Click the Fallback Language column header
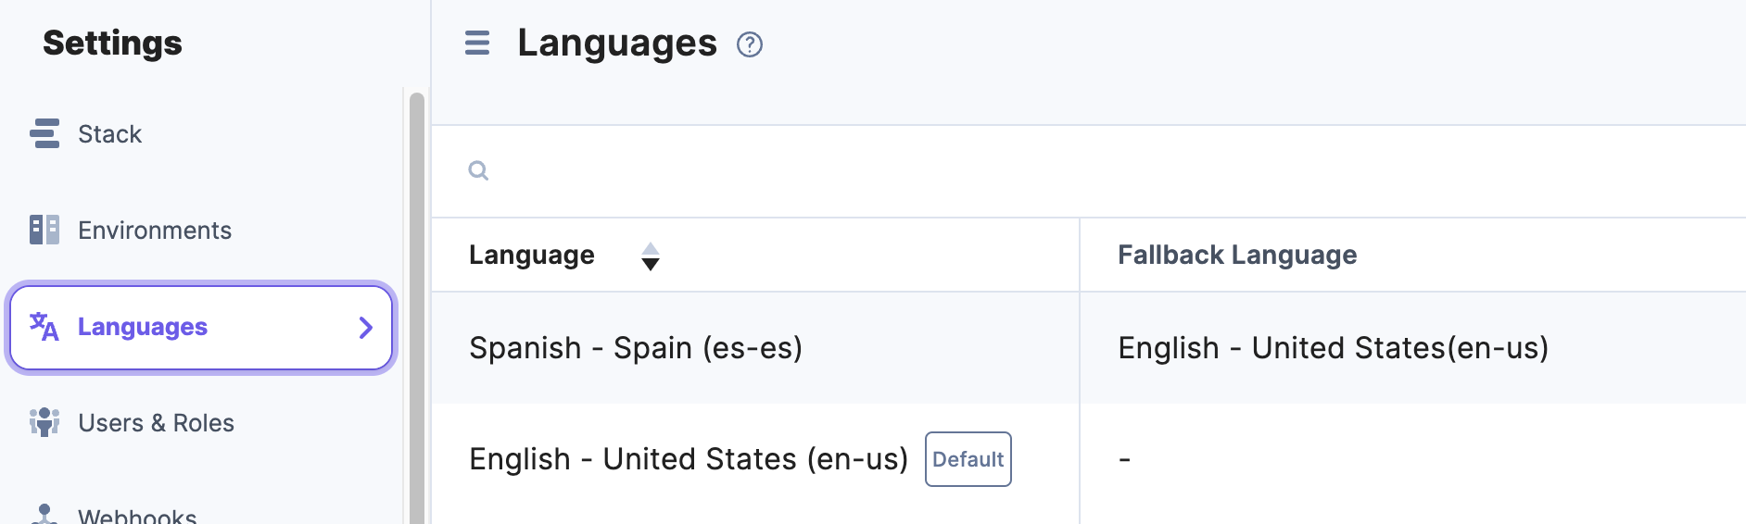Viewport: 1746px width, 524px height. (1237, 256)
